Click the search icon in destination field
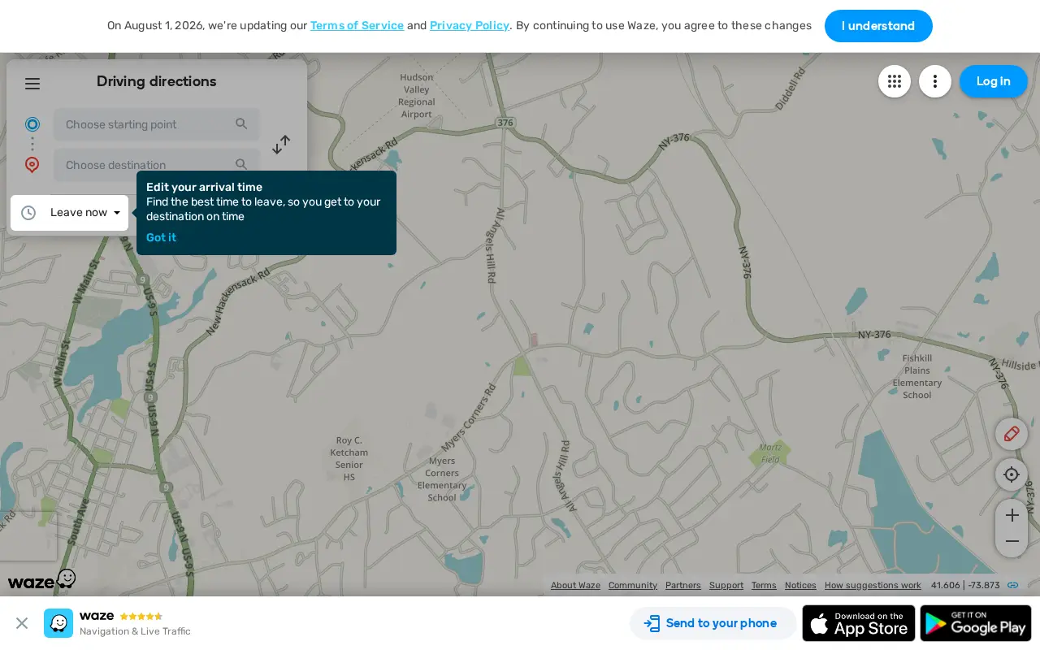Image resolution: width=1040 pixels, height=650 pixels. (241, 164)
